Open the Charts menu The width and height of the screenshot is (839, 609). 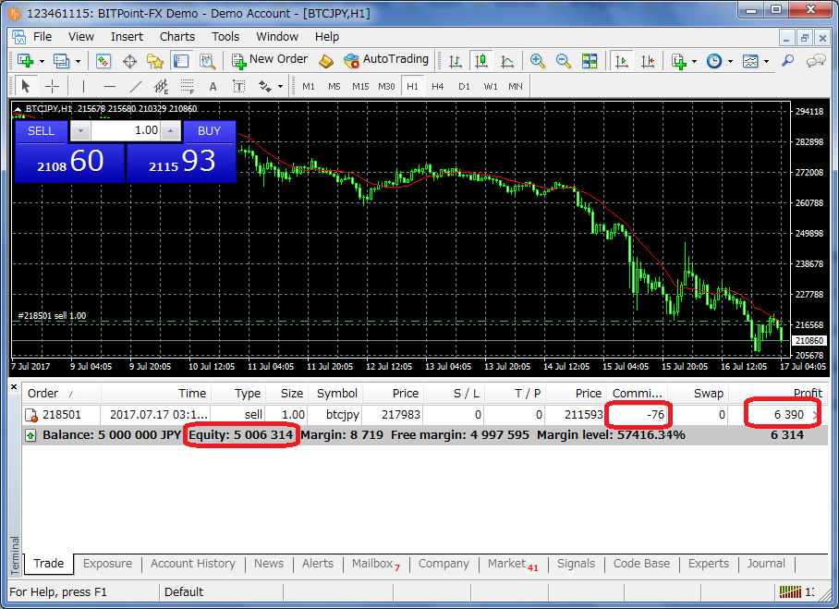tap(176, 37)
